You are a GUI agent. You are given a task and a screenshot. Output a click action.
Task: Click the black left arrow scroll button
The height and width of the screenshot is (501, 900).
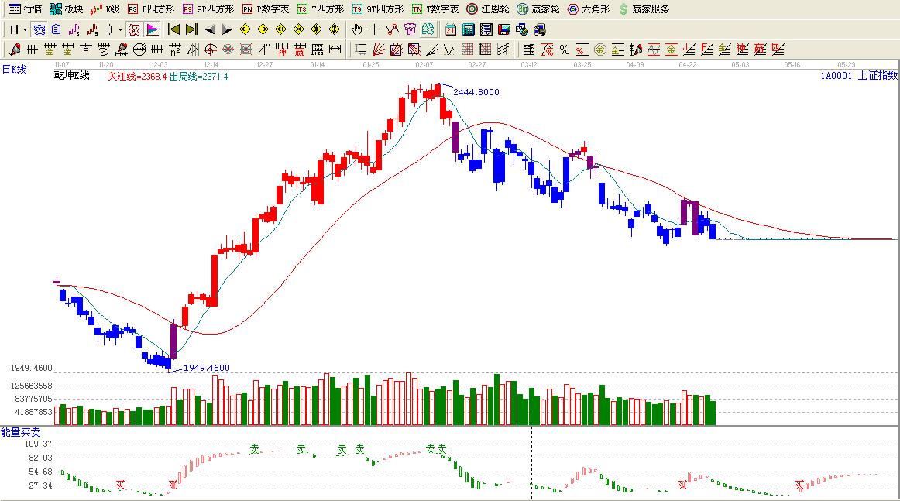point(209,29)
